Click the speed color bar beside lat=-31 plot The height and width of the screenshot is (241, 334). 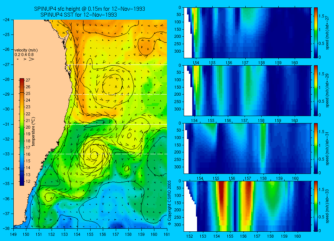click(x=315, y=148)
